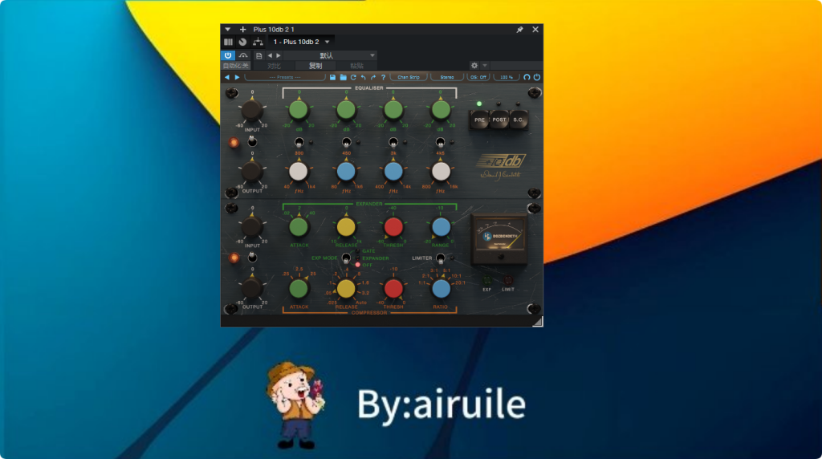822x459 pixels.
Task: Select previous plugin preset blue arrow
Action: pos(227,78)
